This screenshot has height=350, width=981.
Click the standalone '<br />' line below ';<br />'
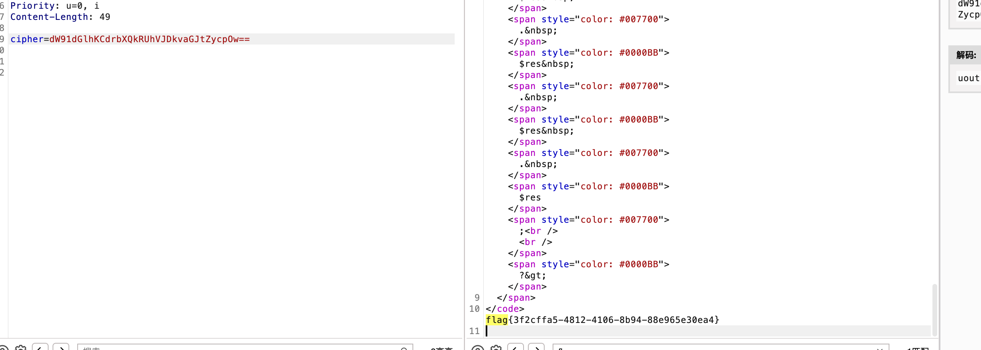pyautogui.click(x=535, y=242)
